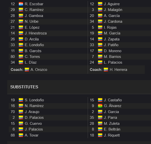Click the flag beside J. Riquett

pos(100,135)
